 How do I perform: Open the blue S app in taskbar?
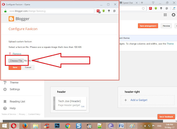(x=79, y=126)
